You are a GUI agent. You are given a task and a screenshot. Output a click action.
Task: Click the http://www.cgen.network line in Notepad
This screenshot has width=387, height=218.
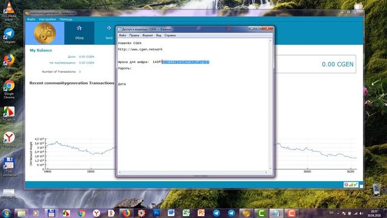[140, 50]
